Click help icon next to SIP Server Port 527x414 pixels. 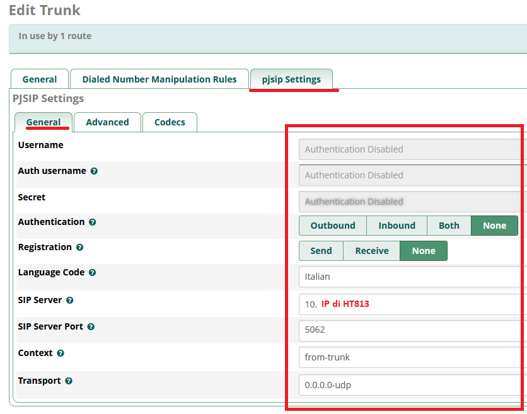point(91,326)
